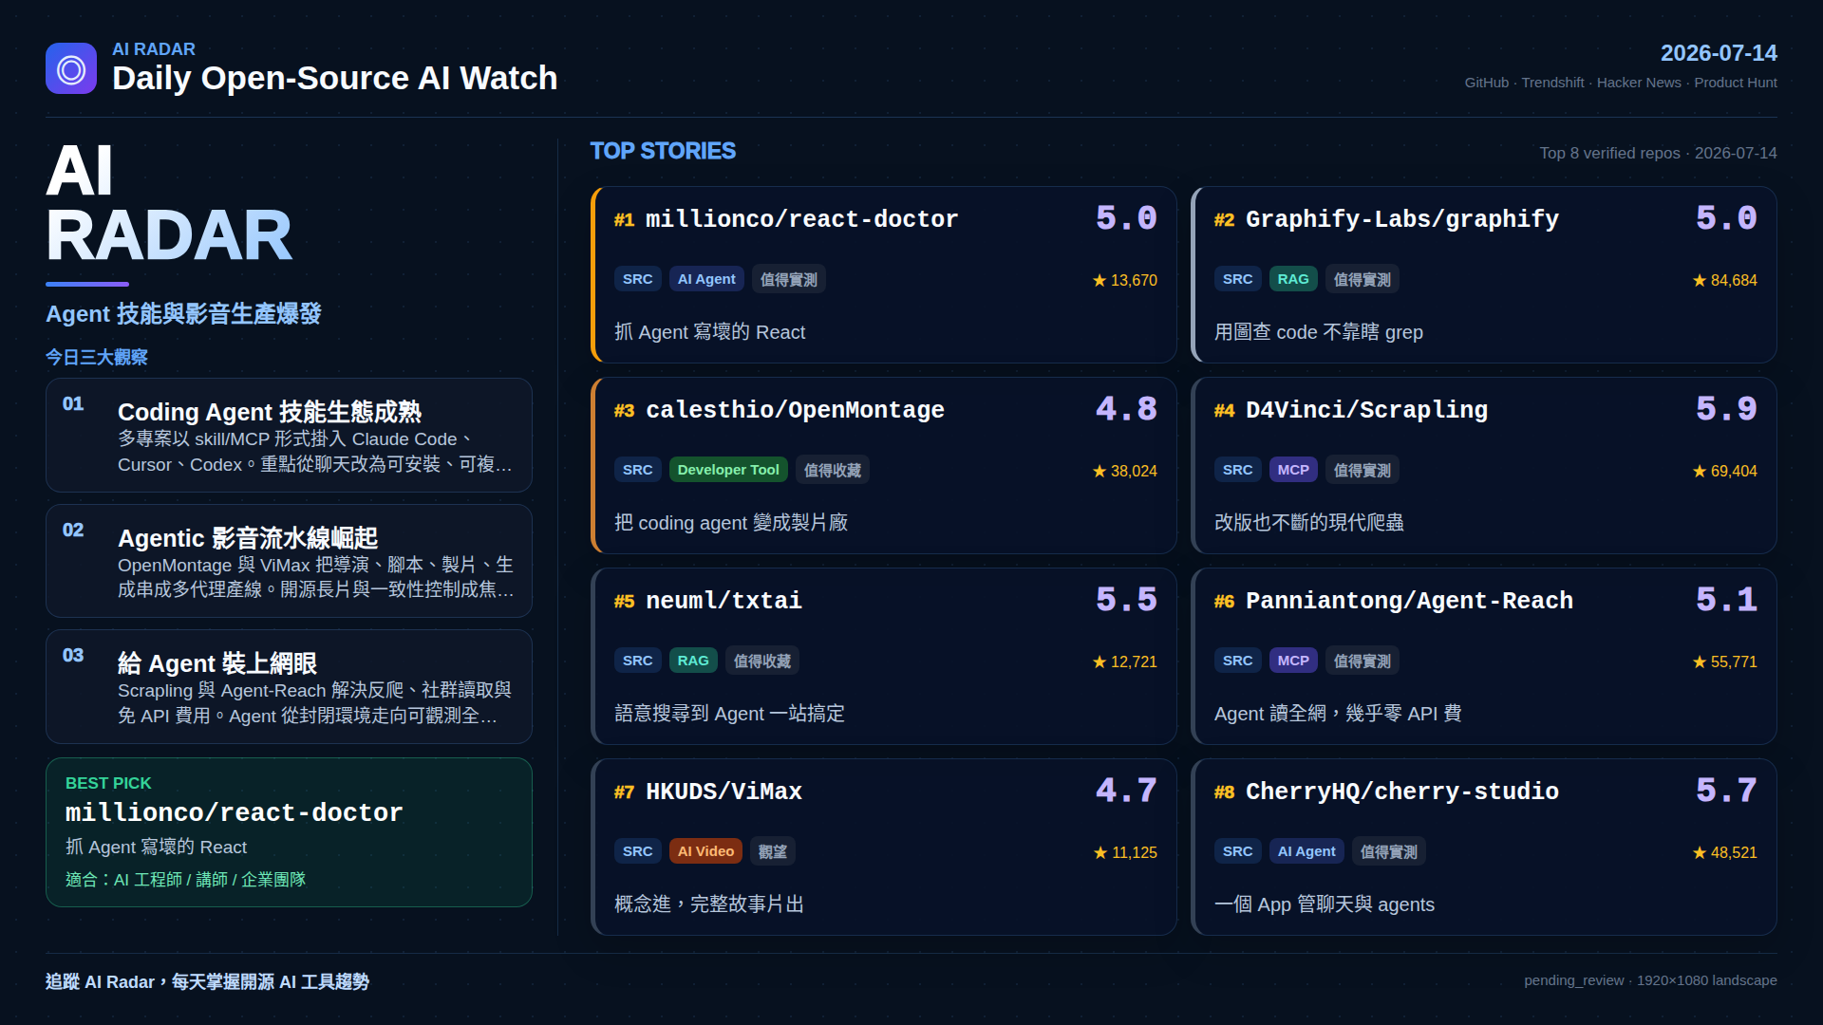
Task: Click the SRC badge on cherry-studio card
Action: click(x=1238, y=851)
